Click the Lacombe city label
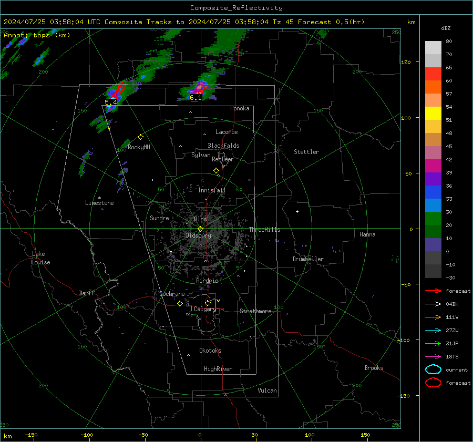This screenshot has height=442, width=473. click(x=227, y=132)
